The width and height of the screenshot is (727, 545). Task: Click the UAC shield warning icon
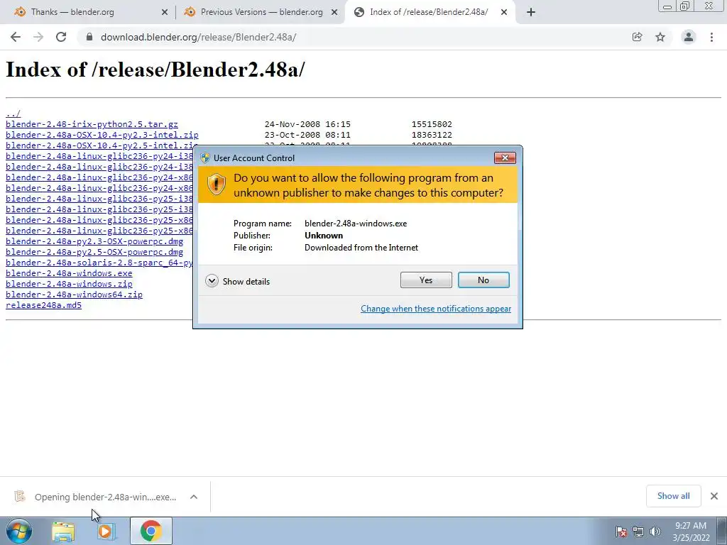(216, 185)
